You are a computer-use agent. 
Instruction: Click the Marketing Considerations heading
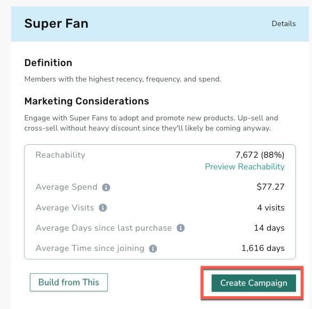tap(86, 101)
